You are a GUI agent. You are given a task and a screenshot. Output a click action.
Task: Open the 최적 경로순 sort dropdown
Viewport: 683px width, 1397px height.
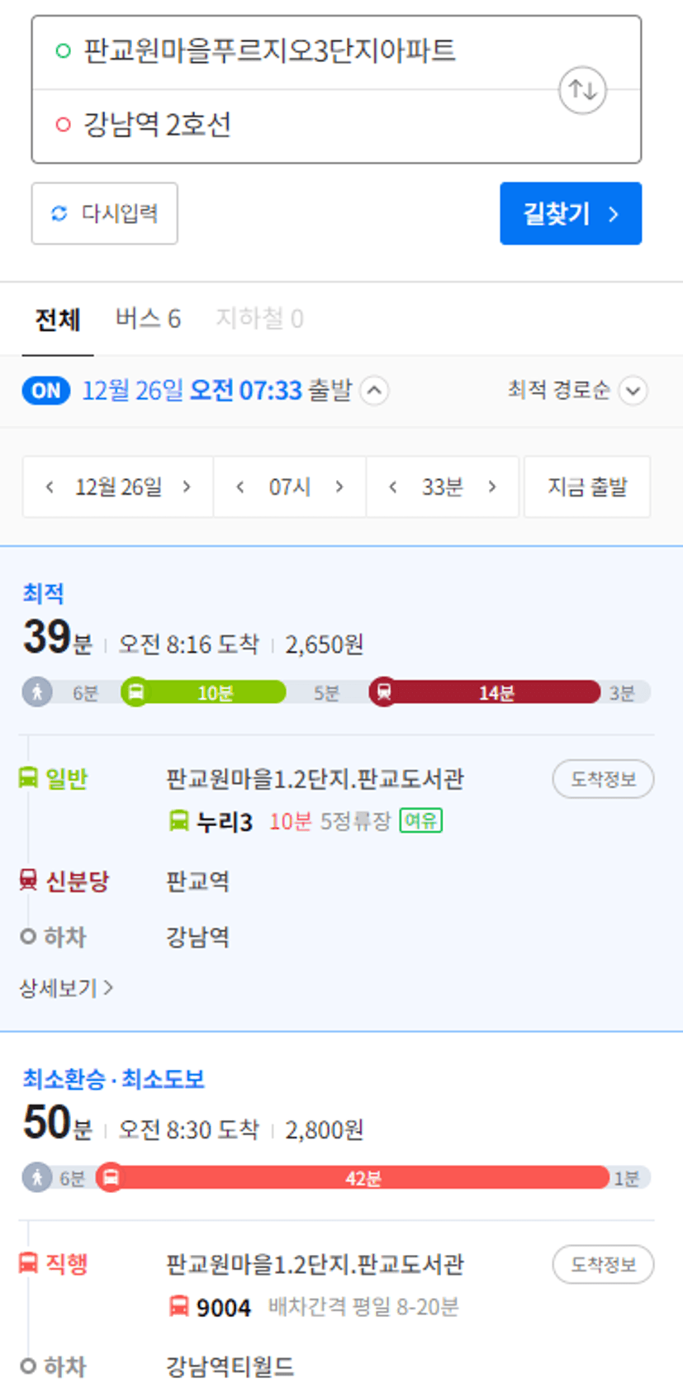(x=576, y=390)
